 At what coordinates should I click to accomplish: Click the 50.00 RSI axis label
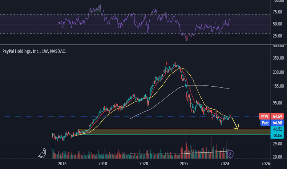click(x=277, y=24)
